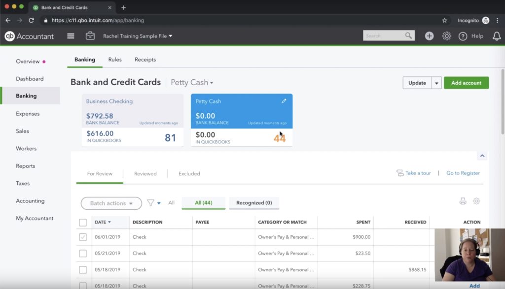Screen dimensions: 505x289
Task: Open Reports in the sidebar
Action: (26, 166)
